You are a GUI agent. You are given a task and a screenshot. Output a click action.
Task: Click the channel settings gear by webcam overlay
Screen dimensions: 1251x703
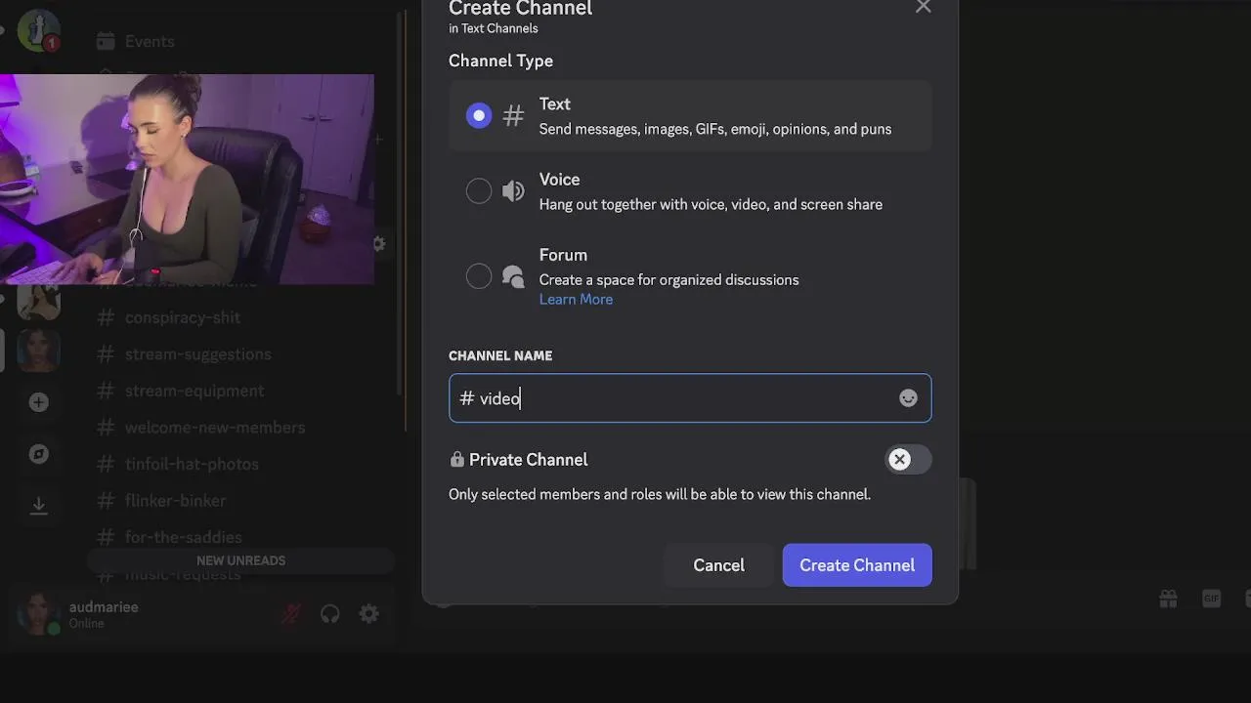(x=379, y=244)
